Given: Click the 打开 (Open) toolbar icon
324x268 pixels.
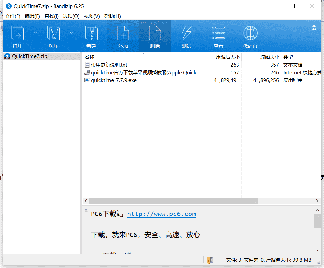Looking at the screenshot, I should click(17, 33).
